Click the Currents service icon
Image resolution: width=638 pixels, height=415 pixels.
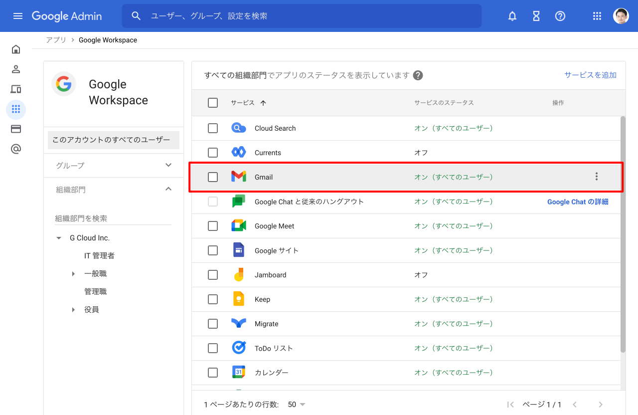coord(239,153)
